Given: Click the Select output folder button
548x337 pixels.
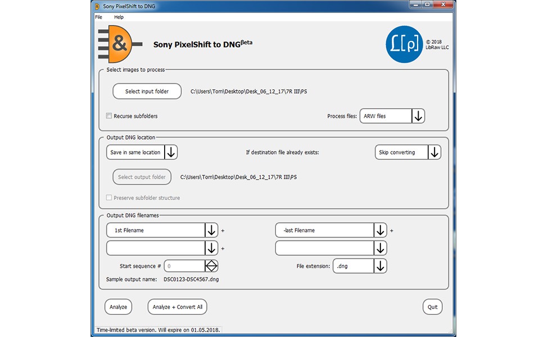Looking at the screenshot, I should [x=142, y=177].
